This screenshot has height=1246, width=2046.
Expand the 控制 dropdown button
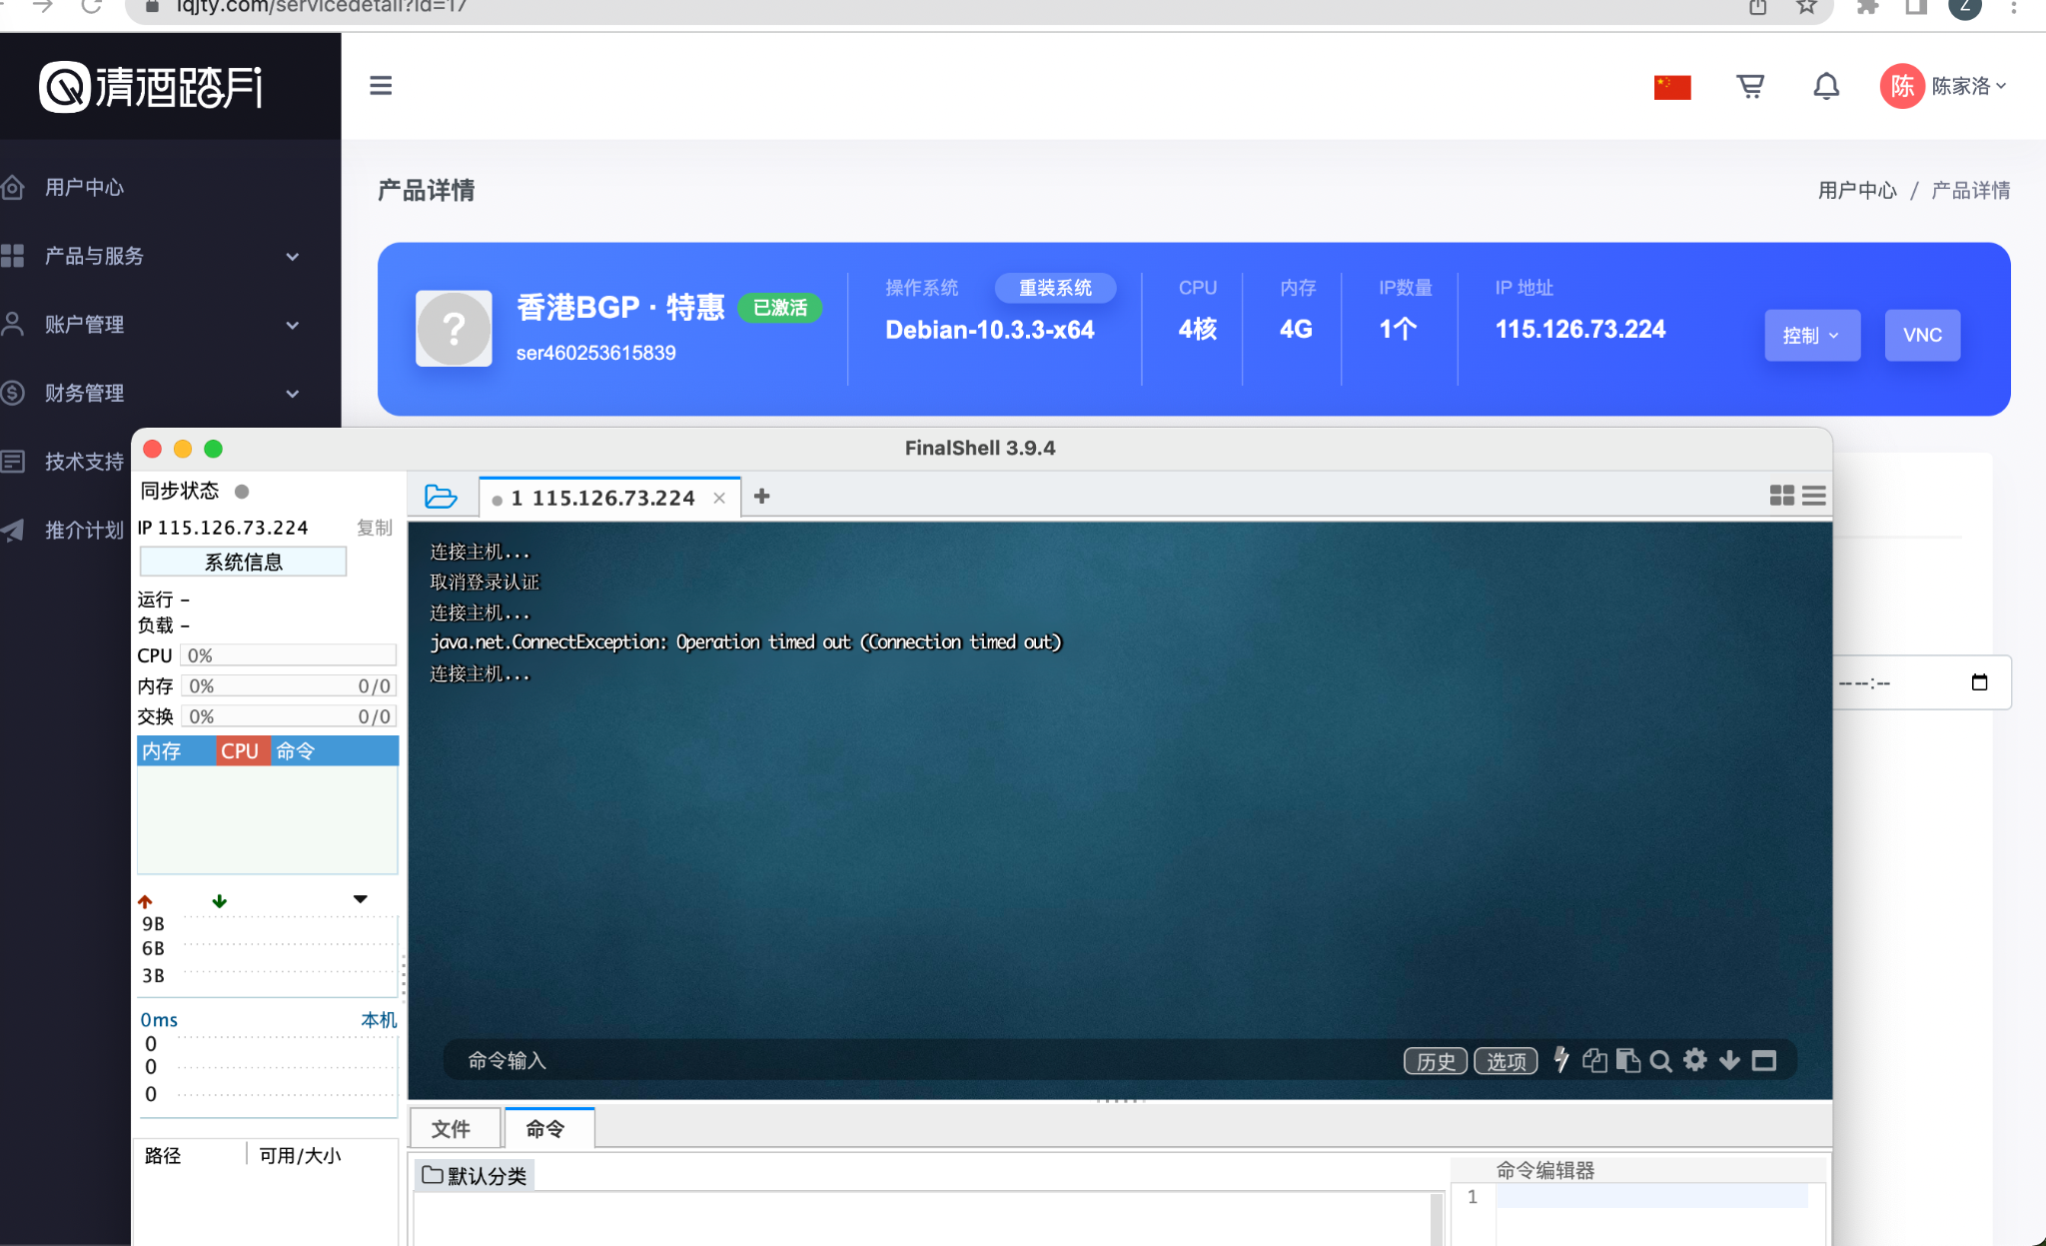click(x=1811, y=336)
